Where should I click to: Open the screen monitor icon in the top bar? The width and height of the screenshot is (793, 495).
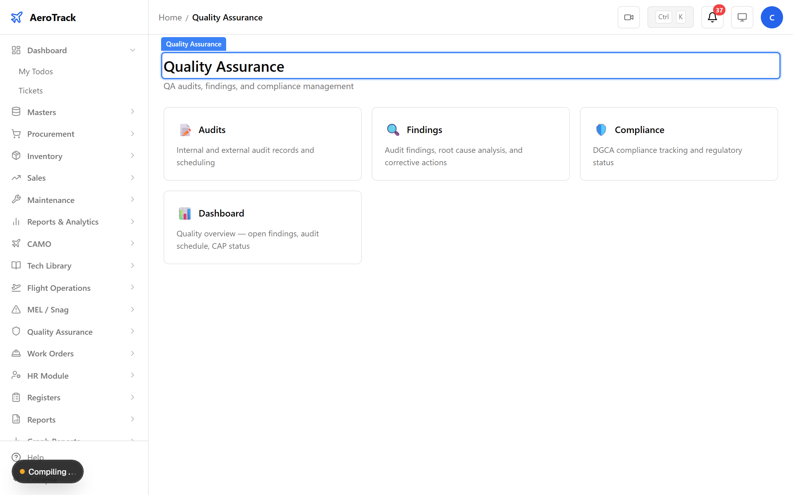[x=742, y=17]
